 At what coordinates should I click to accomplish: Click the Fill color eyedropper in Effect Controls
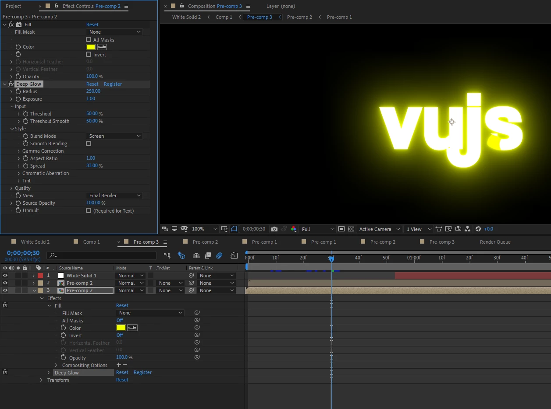click(102, 47)
